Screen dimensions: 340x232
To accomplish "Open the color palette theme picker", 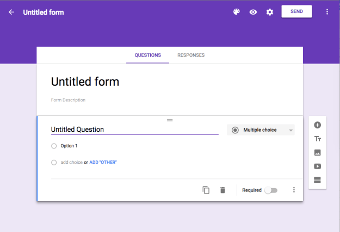I will [237, 12].
